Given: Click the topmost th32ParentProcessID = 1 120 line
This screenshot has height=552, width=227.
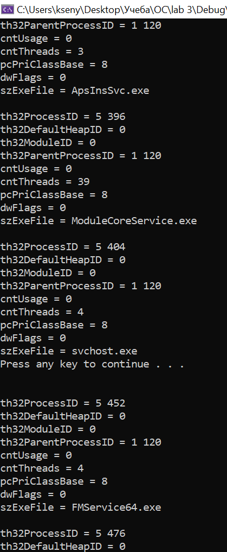Looking at the screenshot, I should tap(81, 26).
